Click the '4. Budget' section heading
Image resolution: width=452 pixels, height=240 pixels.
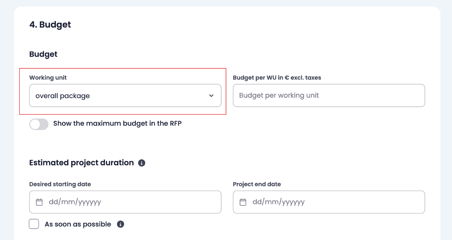50,25
